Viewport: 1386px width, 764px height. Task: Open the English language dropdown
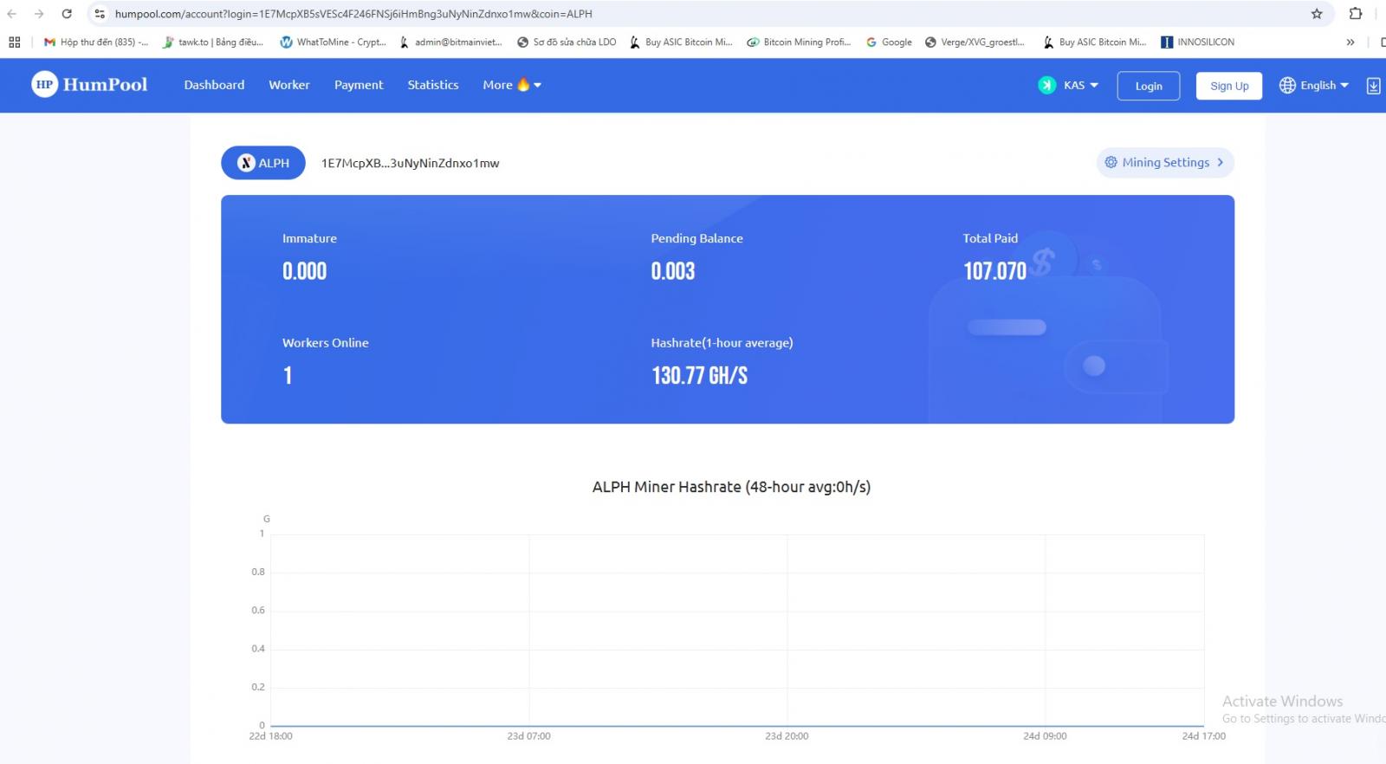pyautogui.click(x=1314, y=85)
